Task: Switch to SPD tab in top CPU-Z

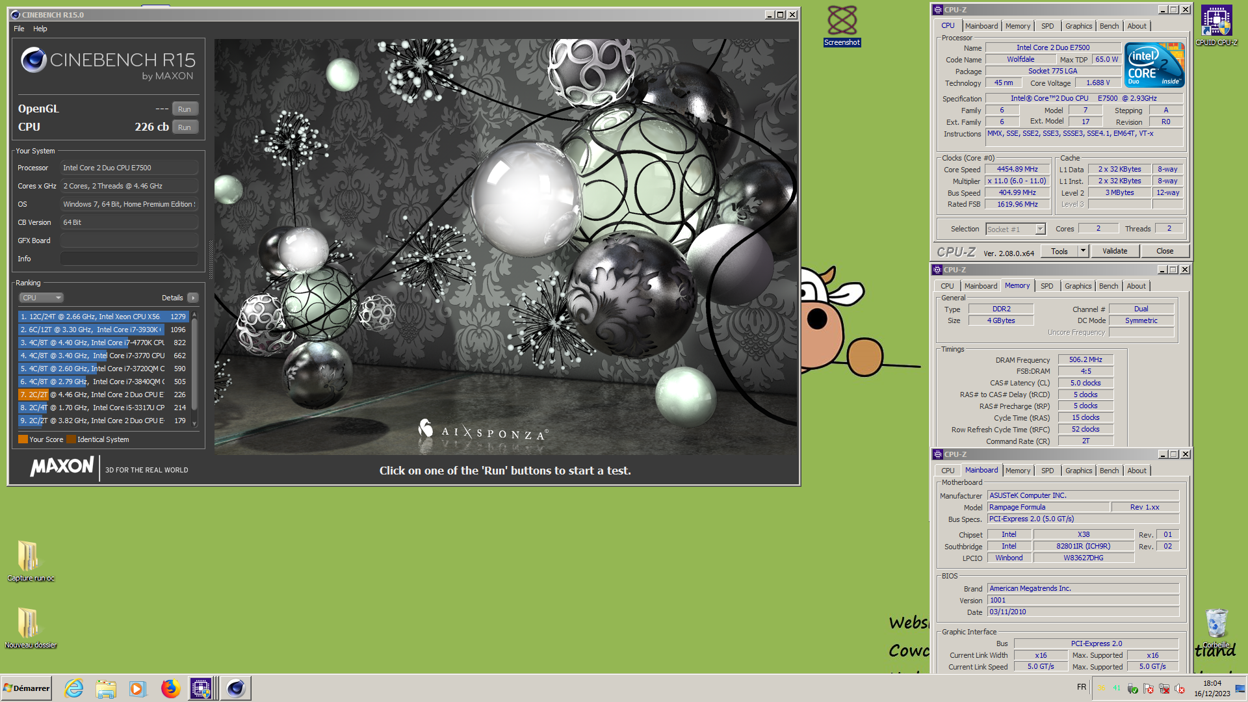Action: [x=1048, y=26]
